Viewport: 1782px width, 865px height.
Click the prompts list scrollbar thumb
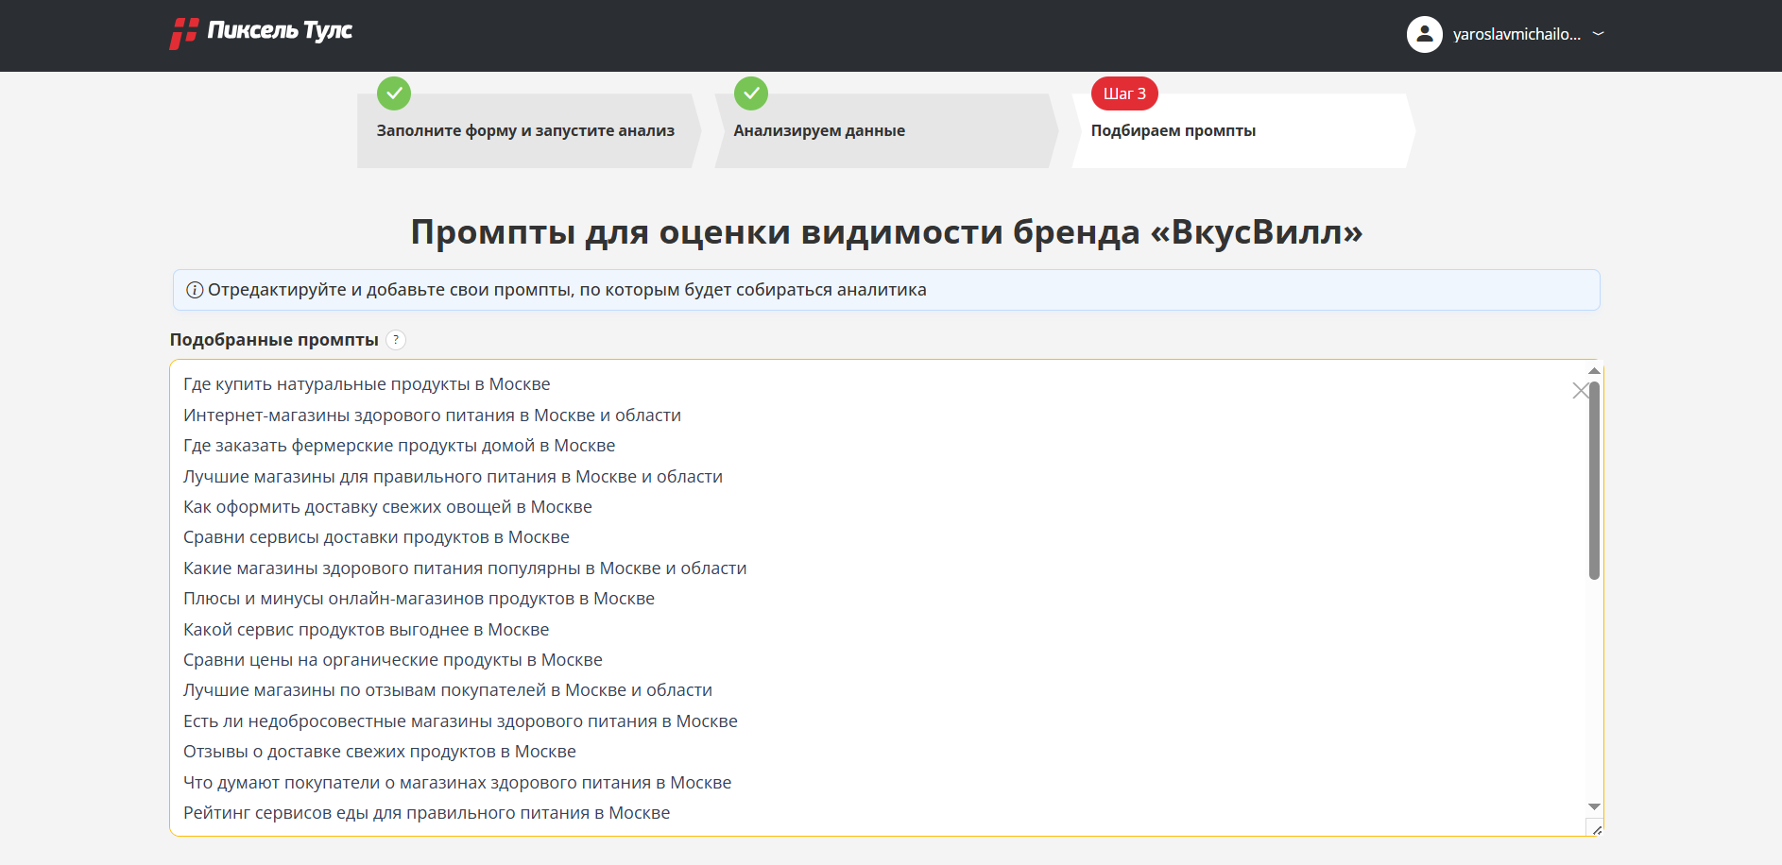(1594, 480)
